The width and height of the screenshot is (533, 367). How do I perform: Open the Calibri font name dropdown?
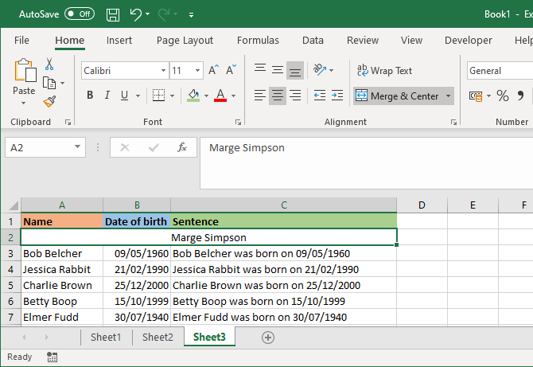(x=163, y=70)
